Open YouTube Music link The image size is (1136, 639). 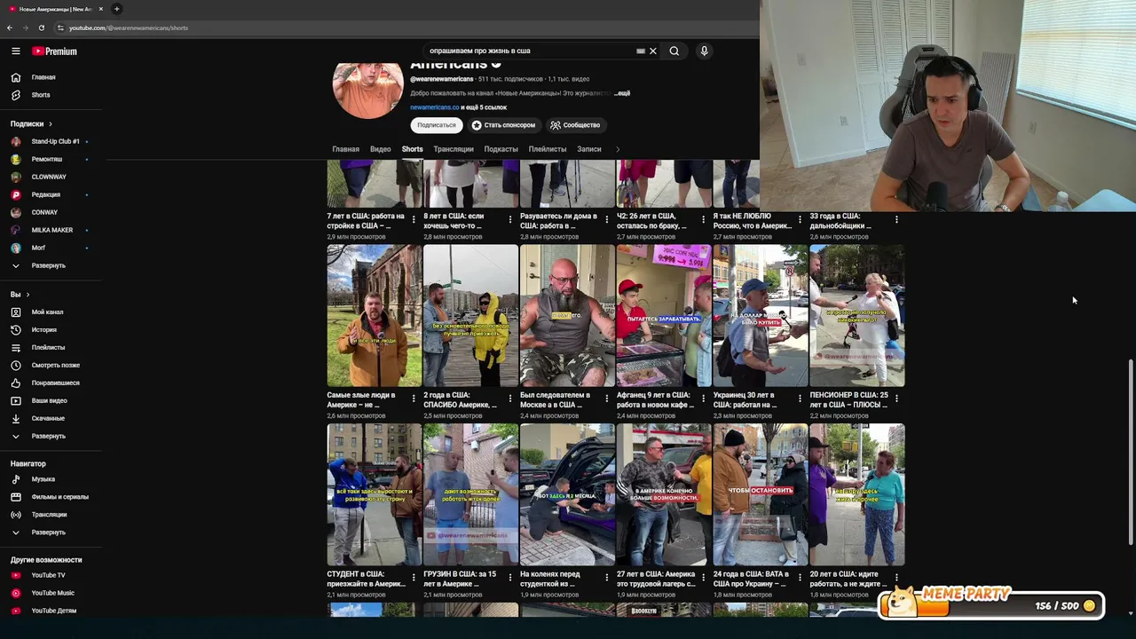[51, 593]
